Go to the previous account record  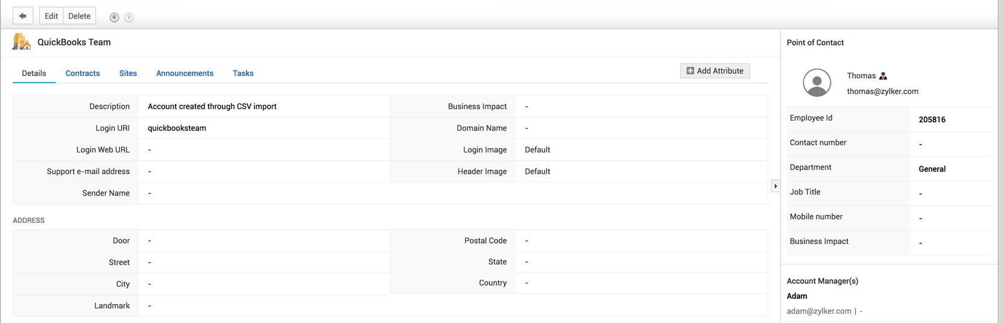pyautogui.click(x=114, y=17)
